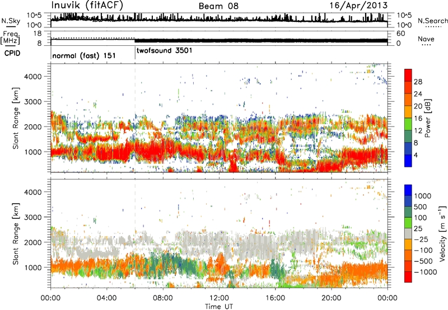Select 'twofsound 3501' CPID text
Viewport: 448px width, 310px height.
click(164, 51)
